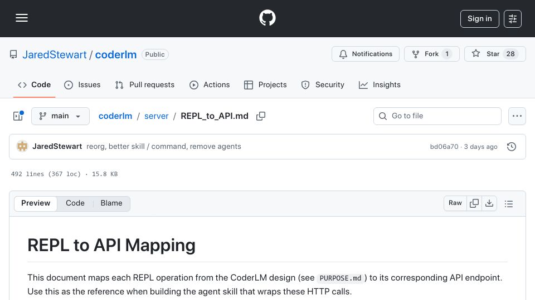Screen dimensions: 535x300
Task: Open document outline list icon
Action: pyautogui.click(x=509, y=203)
